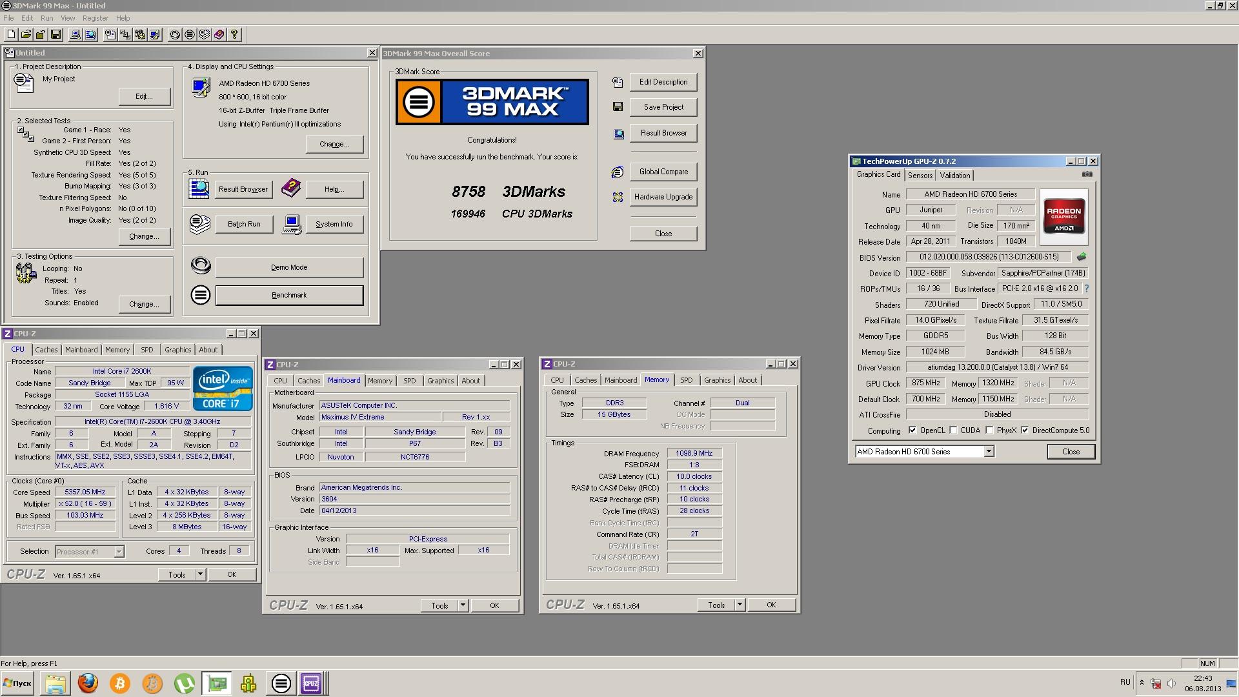Expand Tools dropdown arrow in Mainboard CPU-Z window
The width and height of the screenshot is (1239, 697).
(463, 605)
